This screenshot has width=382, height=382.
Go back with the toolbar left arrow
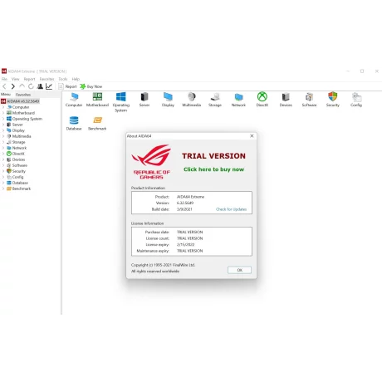point(4,86)
